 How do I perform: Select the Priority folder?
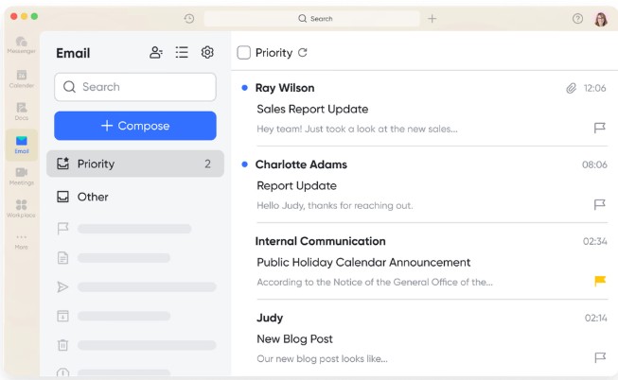pos(135,164)
